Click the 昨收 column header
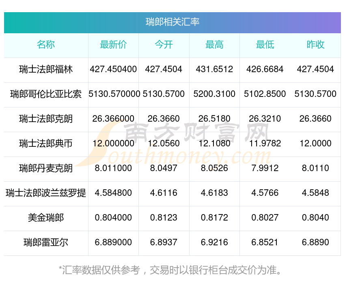345x283 pixels. point(315,45)
